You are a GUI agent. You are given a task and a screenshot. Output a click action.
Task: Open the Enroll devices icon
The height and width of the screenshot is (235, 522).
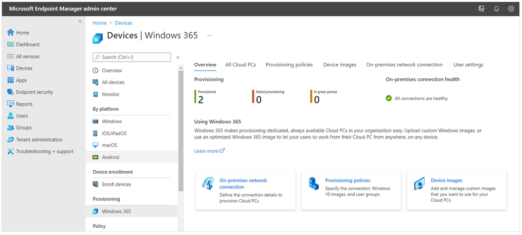click(x=96, y=184)
